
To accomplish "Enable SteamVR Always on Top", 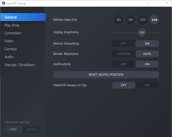I will pyautogui.click(x=147, y=85).
